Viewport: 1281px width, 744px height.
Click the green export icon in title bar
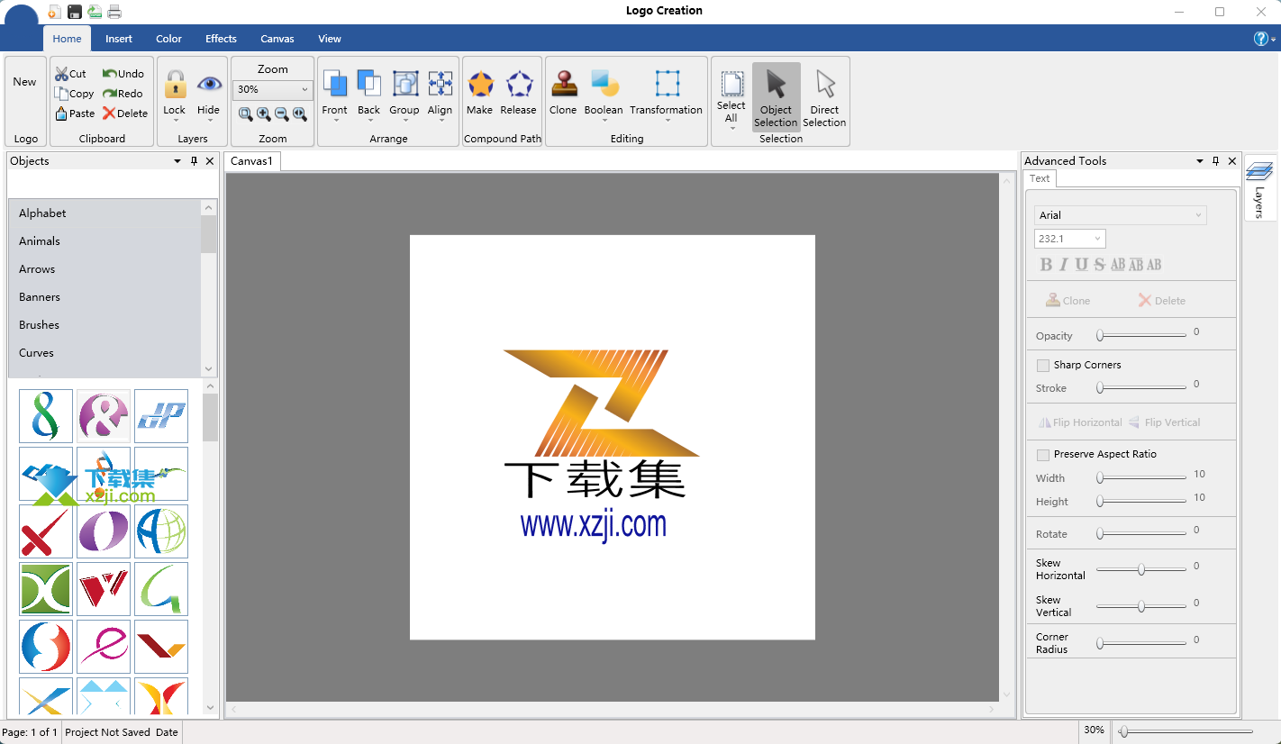[x=95, y=12]
